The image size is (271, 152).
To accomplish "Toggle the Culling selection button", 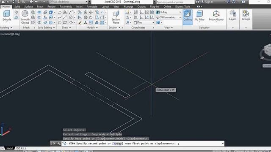I will (188, 17).
